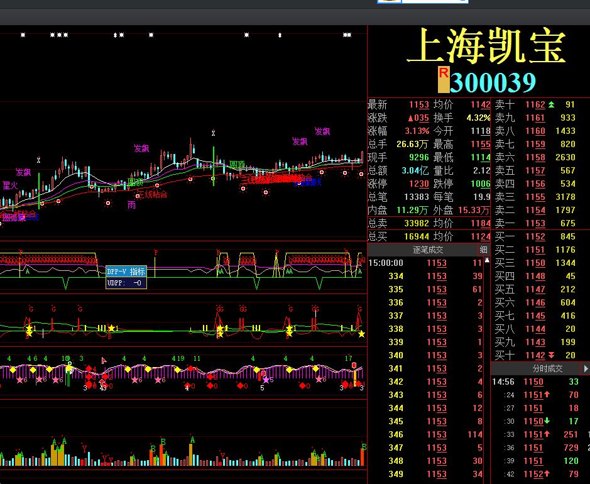Click the 今开 price 1118
Viewport: 590px width, 484px height.
(x=481, y=131)
